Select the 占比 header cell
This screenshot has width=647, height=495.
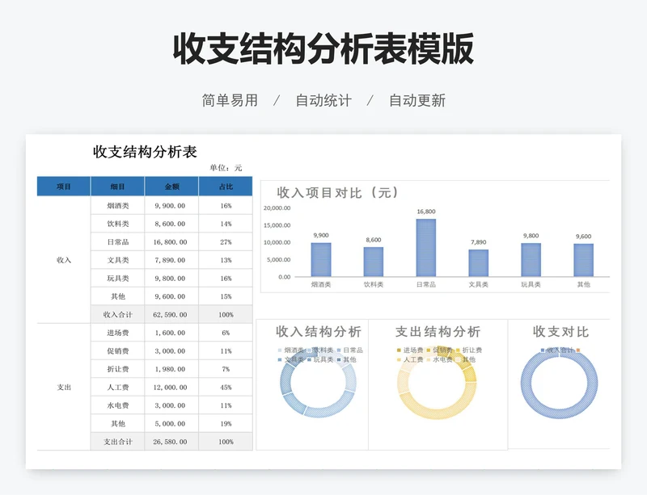(x=226, y=187)
